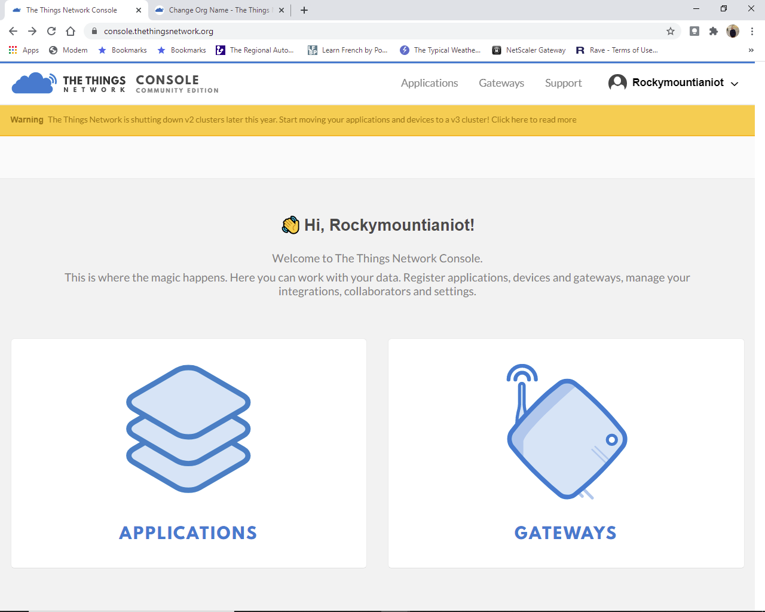Screen dimensions: 765x612
Task: Click the GATEWAYS card label
Action: tap(565, 533)
